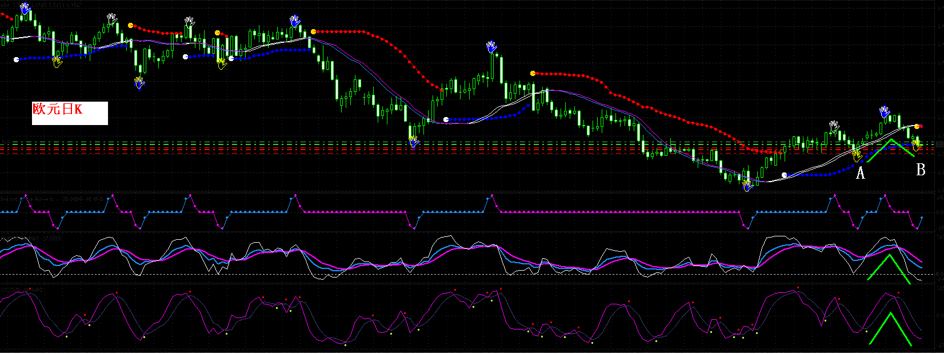Click blue hand marker atop peak between A and B
Viewport: 944px width, 354px height.
pos(885,111)
